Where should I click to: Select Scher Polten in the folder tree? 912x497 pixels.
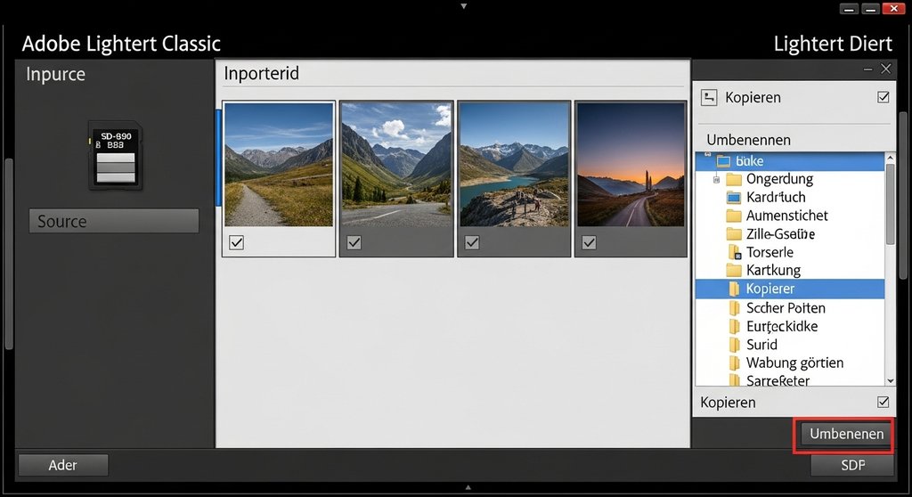coord(786,307)
